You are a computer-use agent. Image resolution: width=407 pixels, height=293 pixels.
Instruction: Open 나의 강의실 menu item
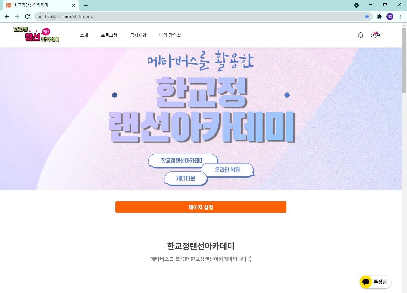click(x=170, y=35)
